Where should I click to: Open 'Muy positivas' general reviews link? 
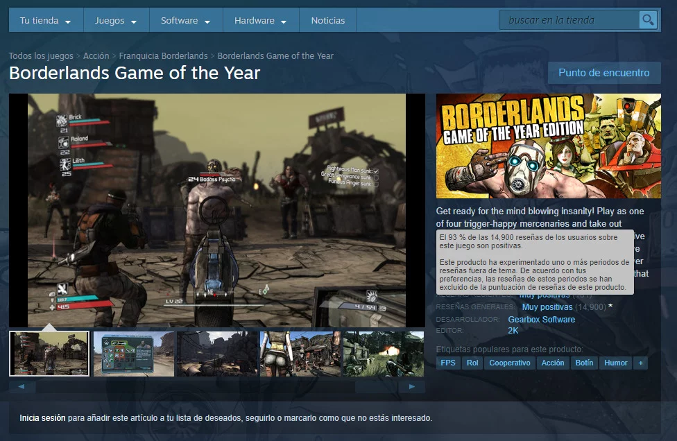point(547,306)
